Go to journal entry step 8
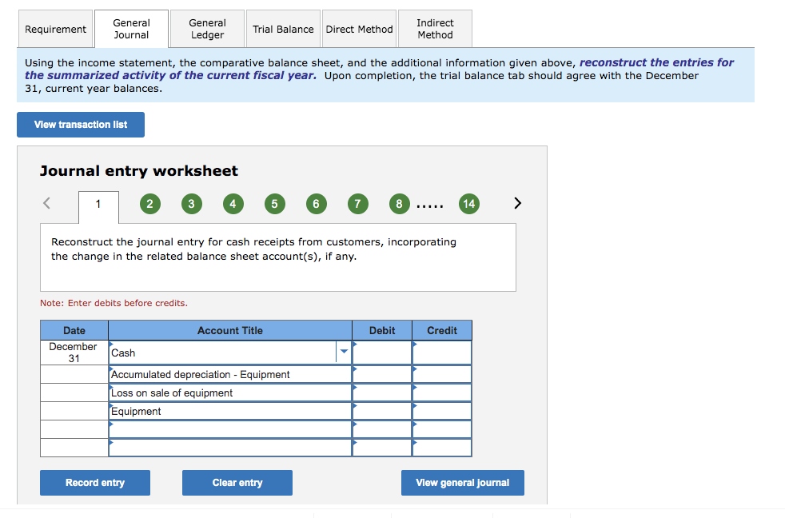 click(399, 204)
